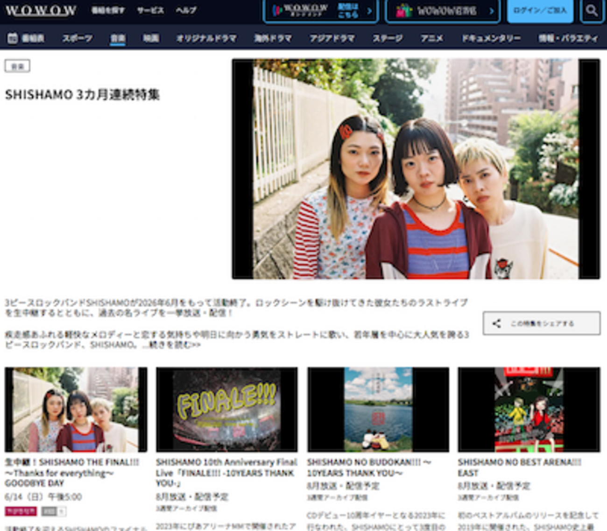Click the share icon in share button
Image resolution: width=607 pixels, height=531 pixels.
point(496,323)
